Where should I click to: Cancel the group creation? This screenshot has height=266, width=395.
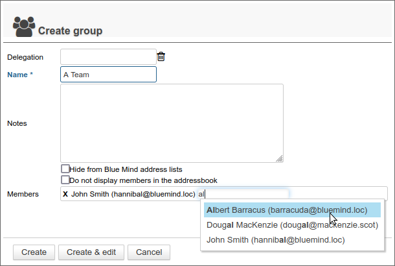click(x=148, y=252)
